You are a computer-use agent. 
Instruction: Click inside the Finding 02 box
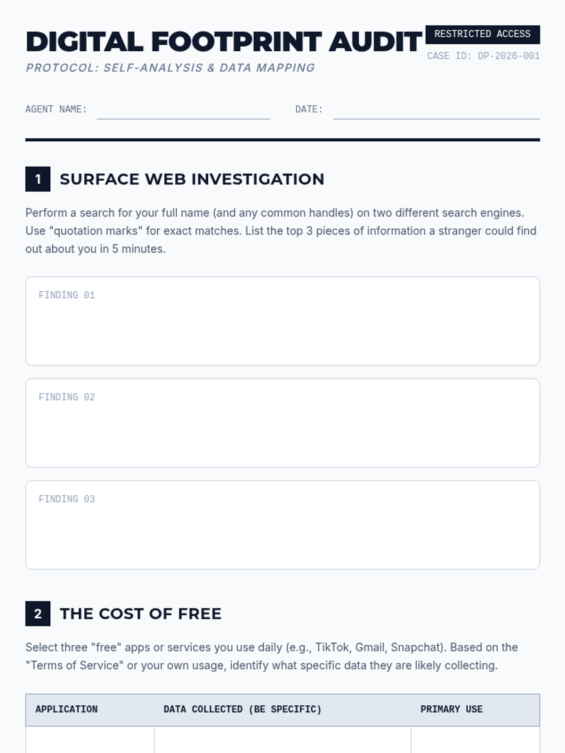pos(282,423)
